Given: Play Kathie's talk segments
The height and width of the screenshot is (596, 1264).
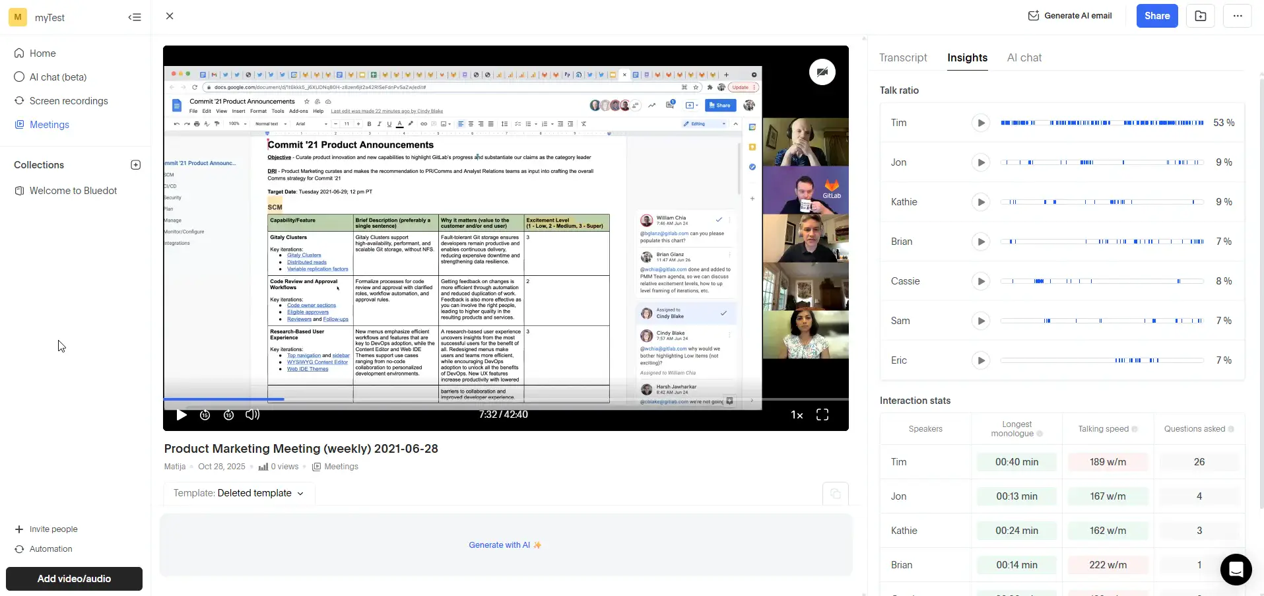Looking at the screenshot, I should pyautogui.click(x=981, y=202).
